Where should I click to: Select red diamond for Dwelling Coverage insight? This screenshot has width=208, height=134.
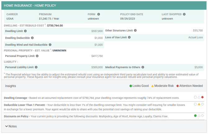[x=202, y=97]
